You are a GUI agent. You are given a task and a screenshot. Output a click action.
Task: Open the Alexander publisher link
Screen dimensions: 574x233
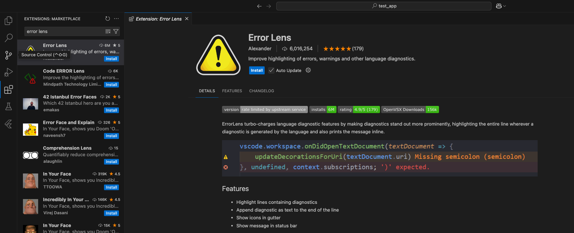[260, 49]
